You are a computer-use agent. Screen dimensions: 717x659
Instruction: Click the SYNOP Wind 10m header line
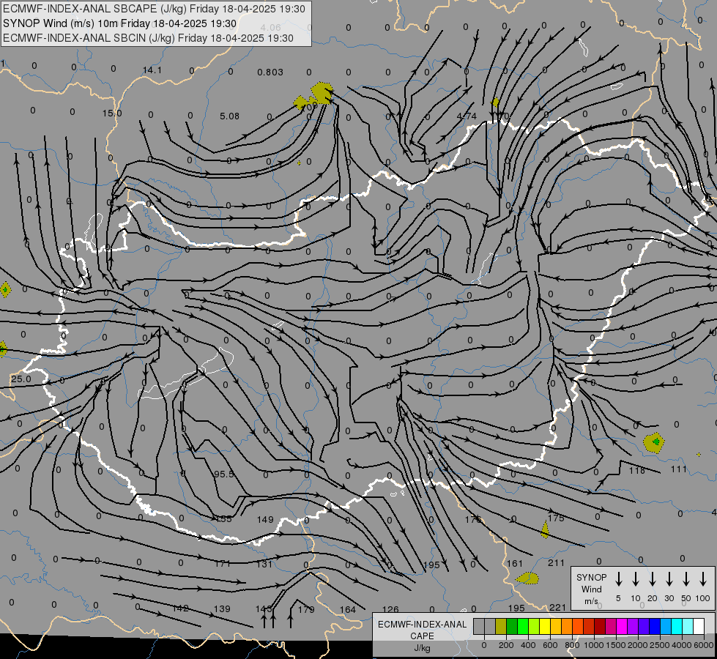pos(119,23)
